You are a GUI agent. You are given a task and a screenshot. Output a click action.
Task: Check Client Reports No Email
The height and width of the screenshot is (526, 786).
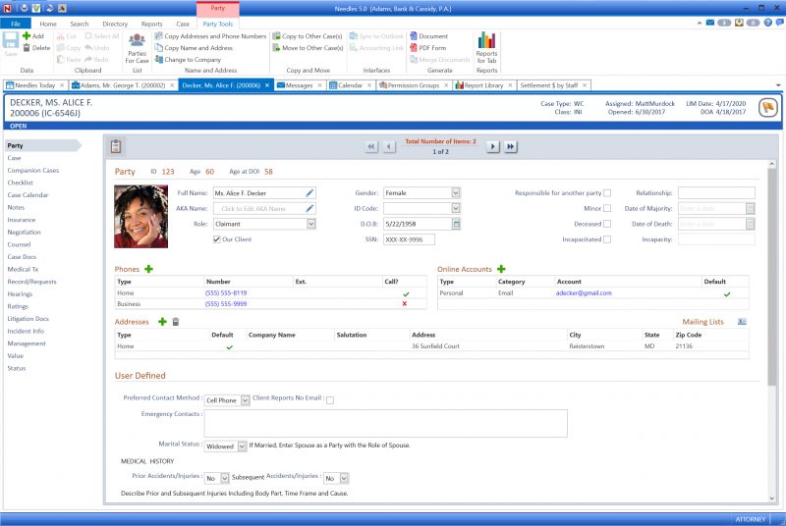point(330,400)
